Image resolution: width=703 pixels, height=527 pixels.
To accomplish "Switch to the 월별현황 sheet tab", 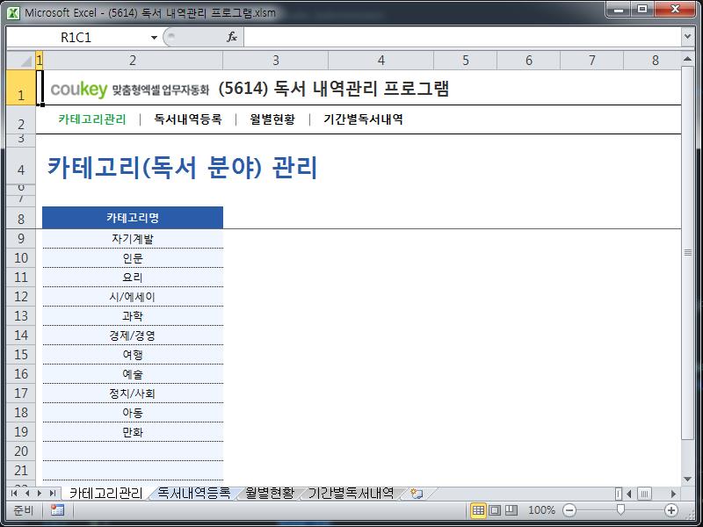I will click(x=270, y=493).
